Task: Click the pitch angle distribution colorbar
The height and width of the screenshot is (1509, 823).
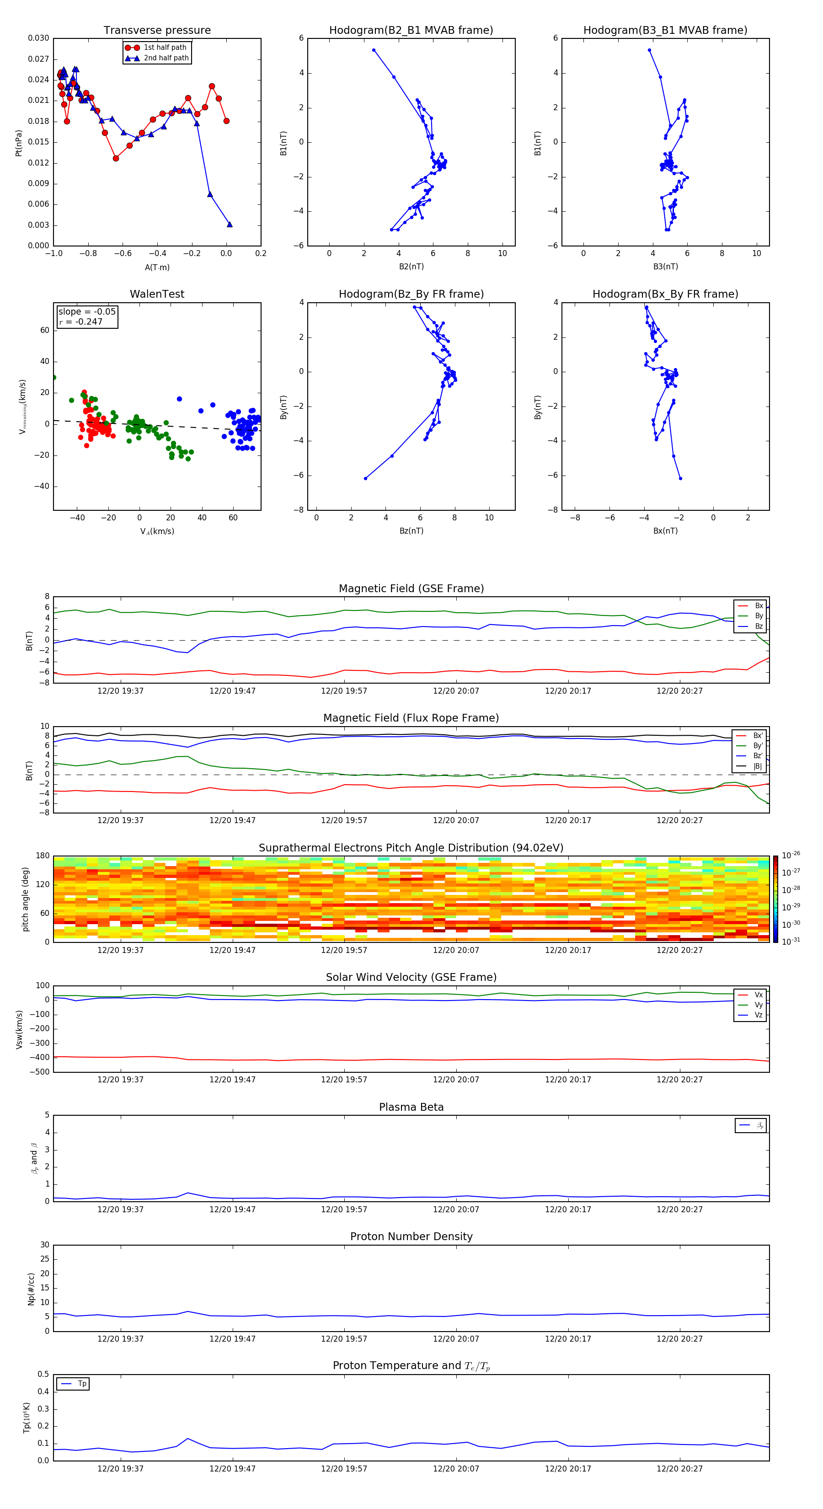Action: [x=775, y=899]
